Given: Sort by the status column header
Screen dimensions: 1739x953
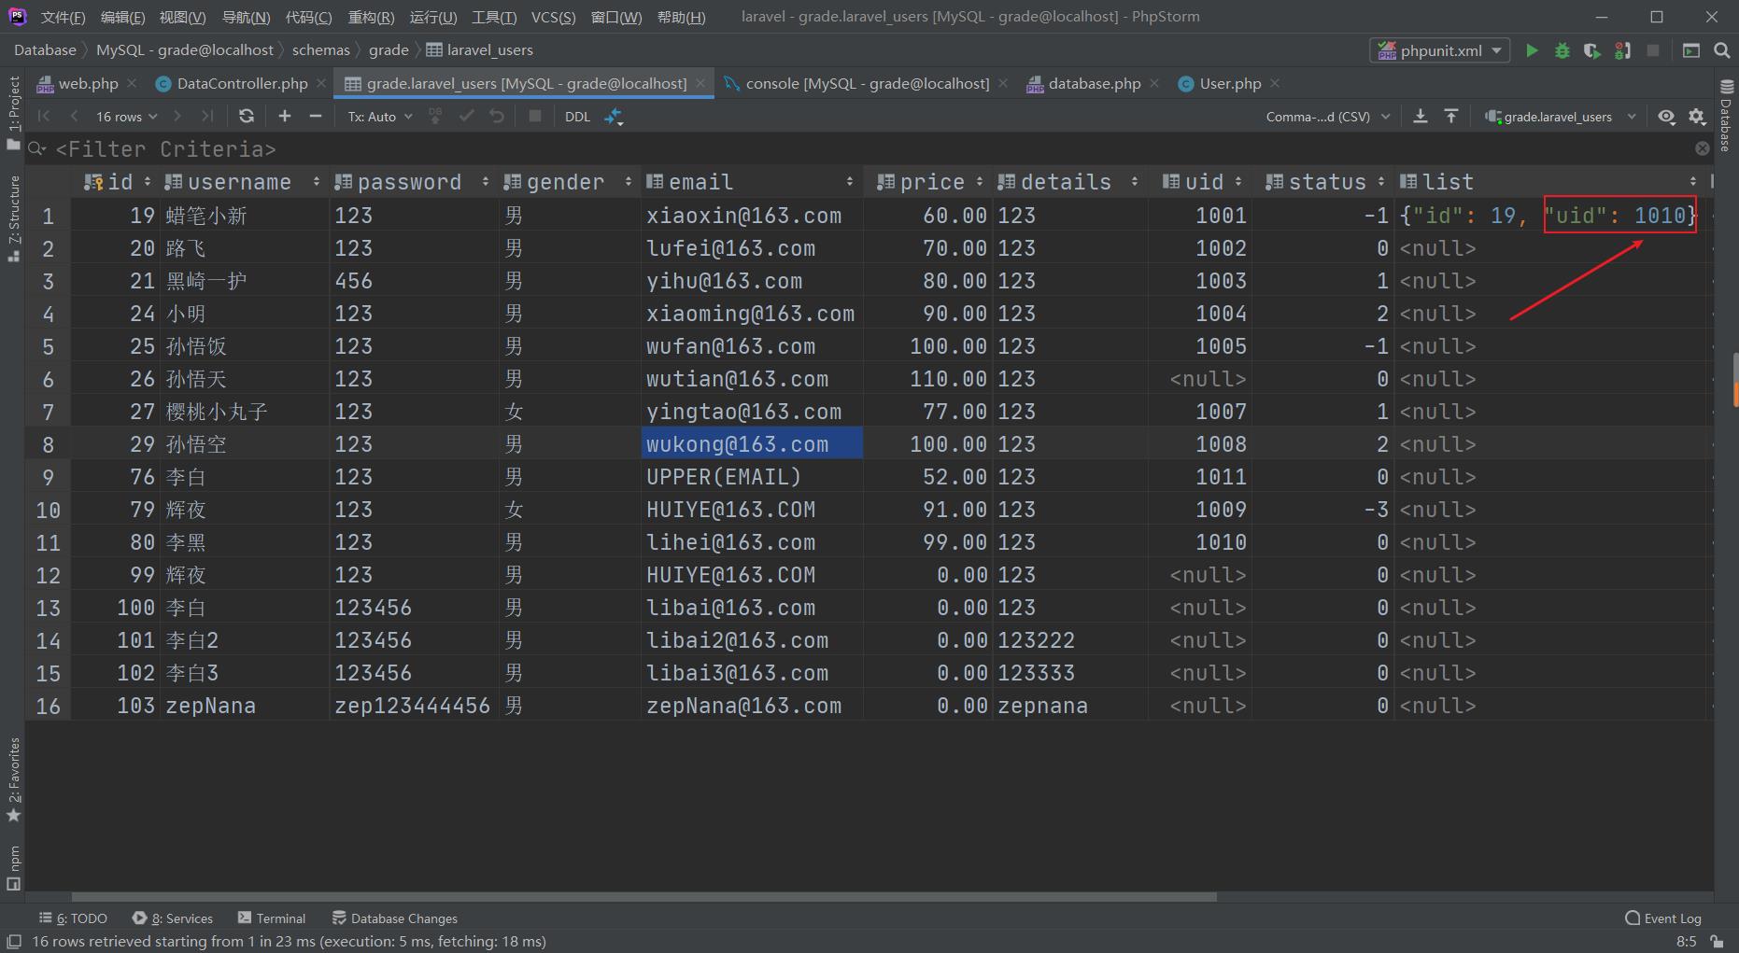Looking at the screenshot, I should [1323, 182].
